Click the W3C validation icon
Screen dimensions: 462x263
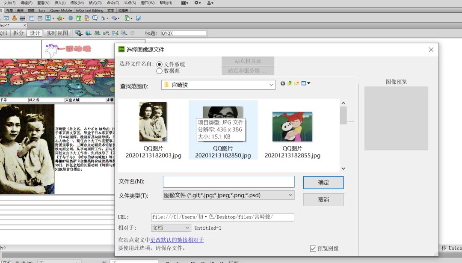click(x=106, y=33)
